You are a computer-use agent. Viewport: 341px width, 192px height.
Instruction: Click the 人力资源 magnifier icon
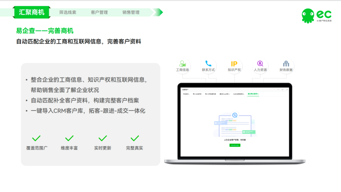pyautogui.click(x=260, y=63)
